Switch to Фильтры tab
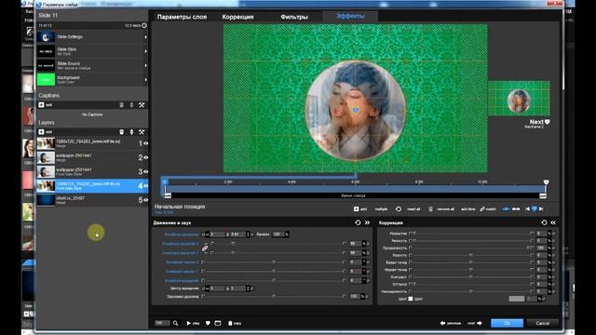 click(x=294, y=17)
